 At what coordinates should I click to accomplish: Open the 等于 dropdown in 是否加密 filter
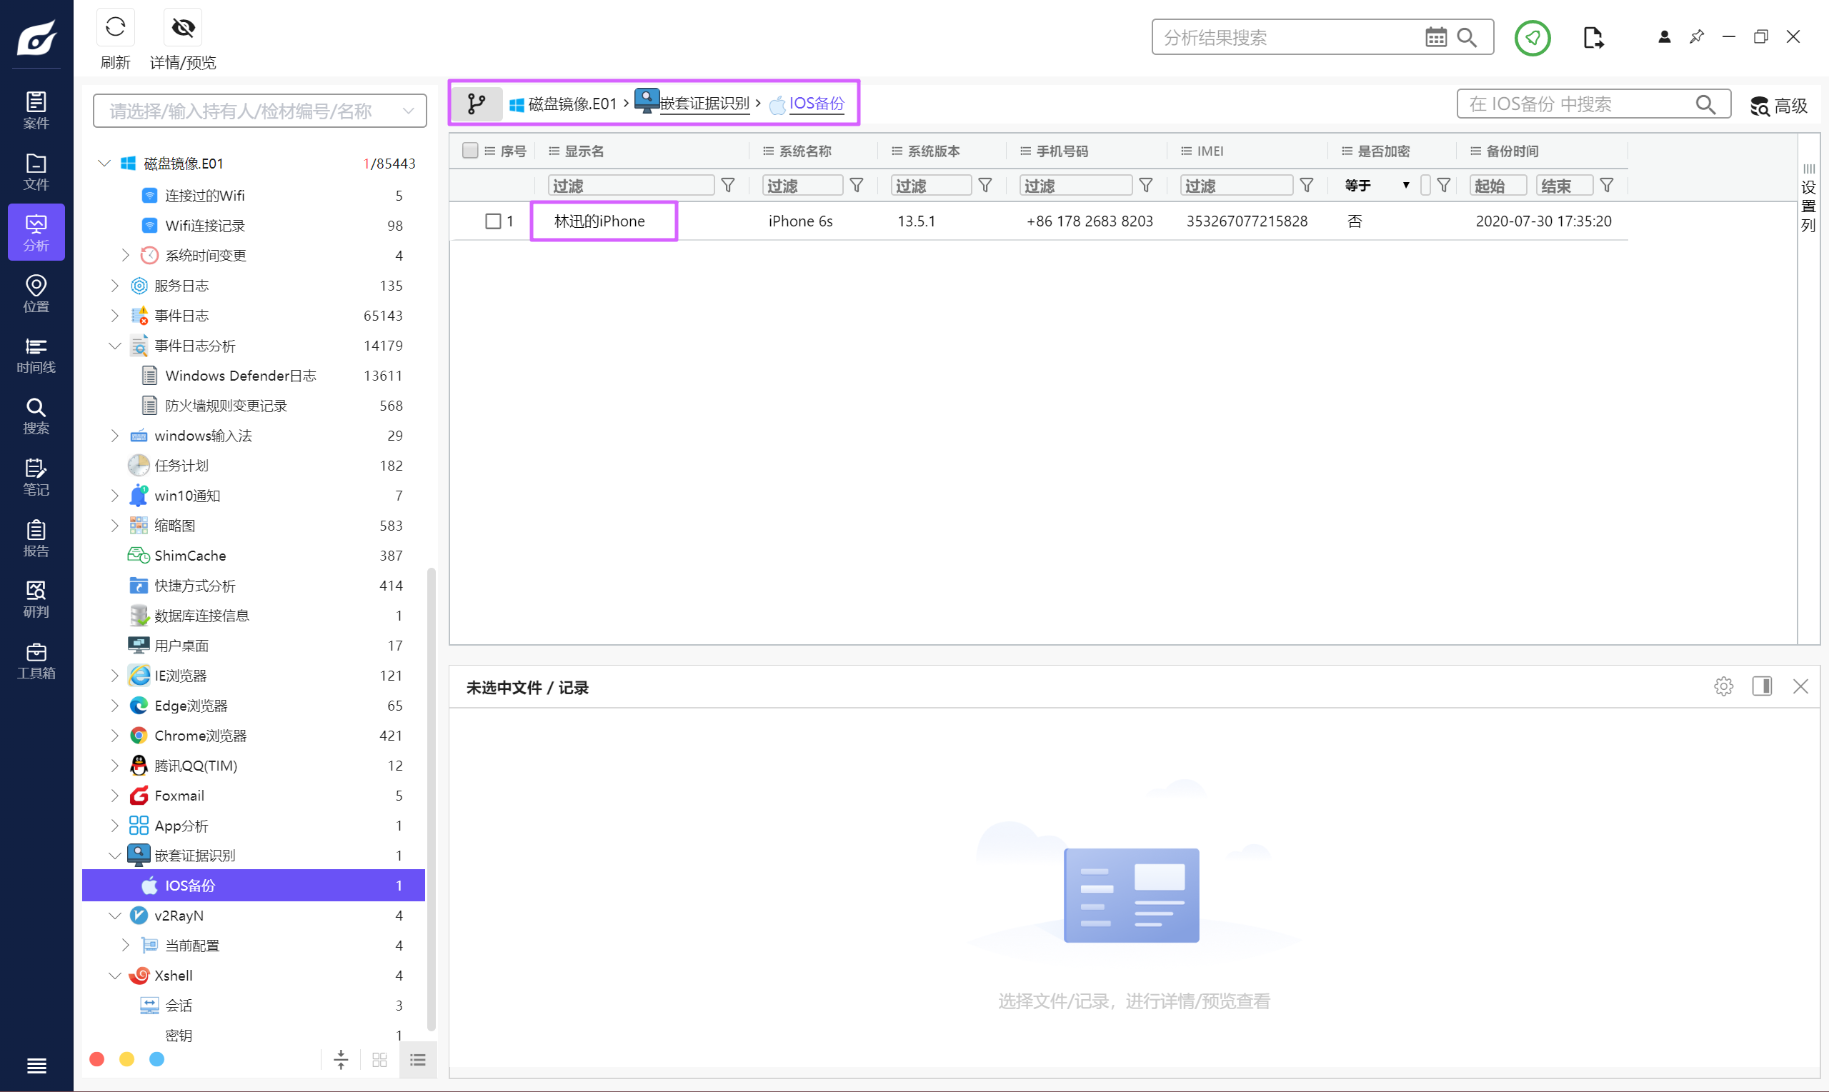click(x=1376, y=186)
